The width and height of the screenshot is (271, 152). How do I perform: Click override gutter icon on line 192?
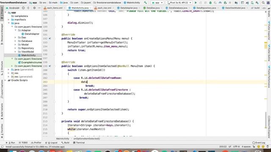click(x=50, y=38)
